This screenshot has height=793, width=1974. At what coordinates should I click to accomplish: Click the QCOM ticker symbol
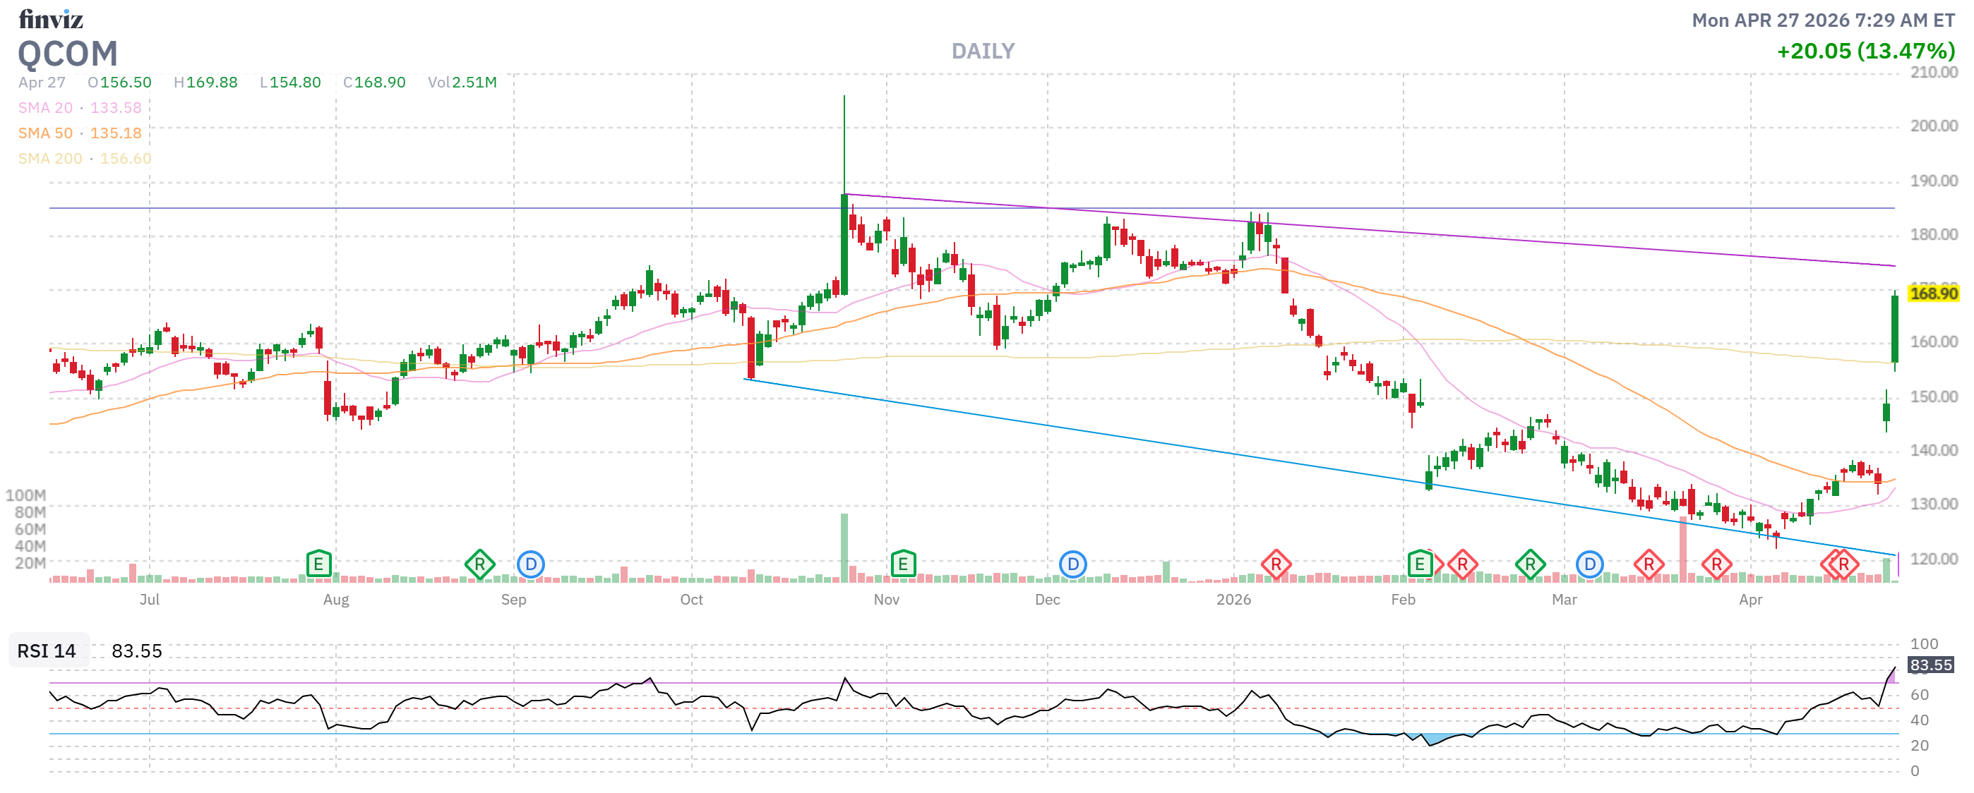(x=68, y=55)
